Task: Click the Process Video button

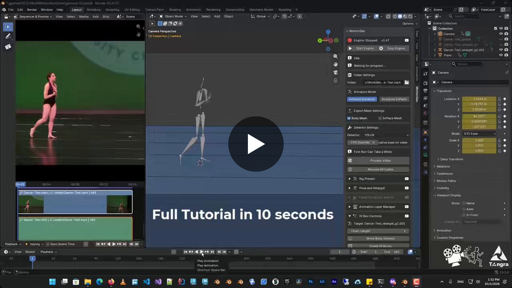Action: [x=378, y=160]
